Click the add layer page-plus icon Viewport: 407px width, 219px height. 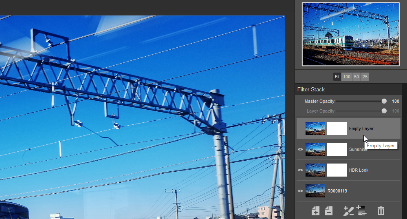point(315,211)
